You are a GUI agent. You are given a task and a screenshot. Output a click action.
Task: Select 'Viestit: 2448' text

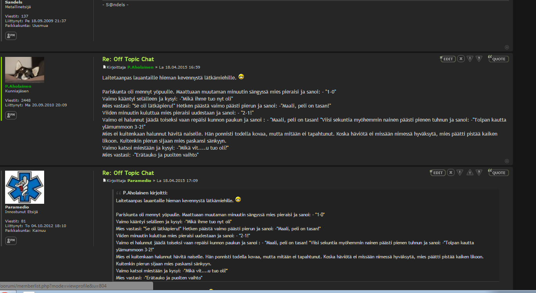18,101
